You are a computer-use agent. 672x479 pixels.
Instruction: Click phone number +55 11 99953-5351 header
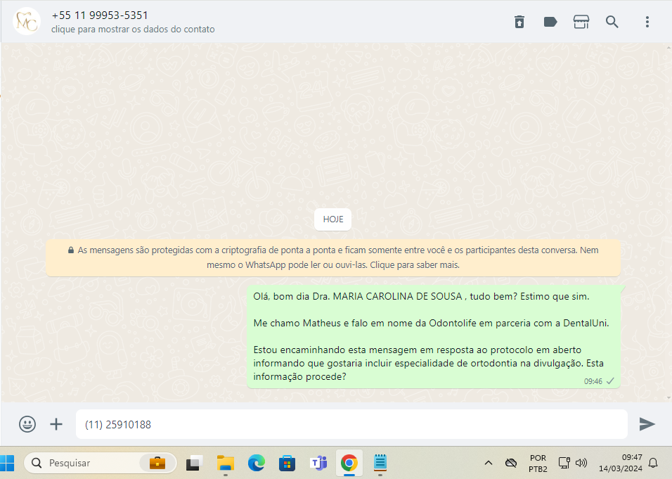coord(100,15)
